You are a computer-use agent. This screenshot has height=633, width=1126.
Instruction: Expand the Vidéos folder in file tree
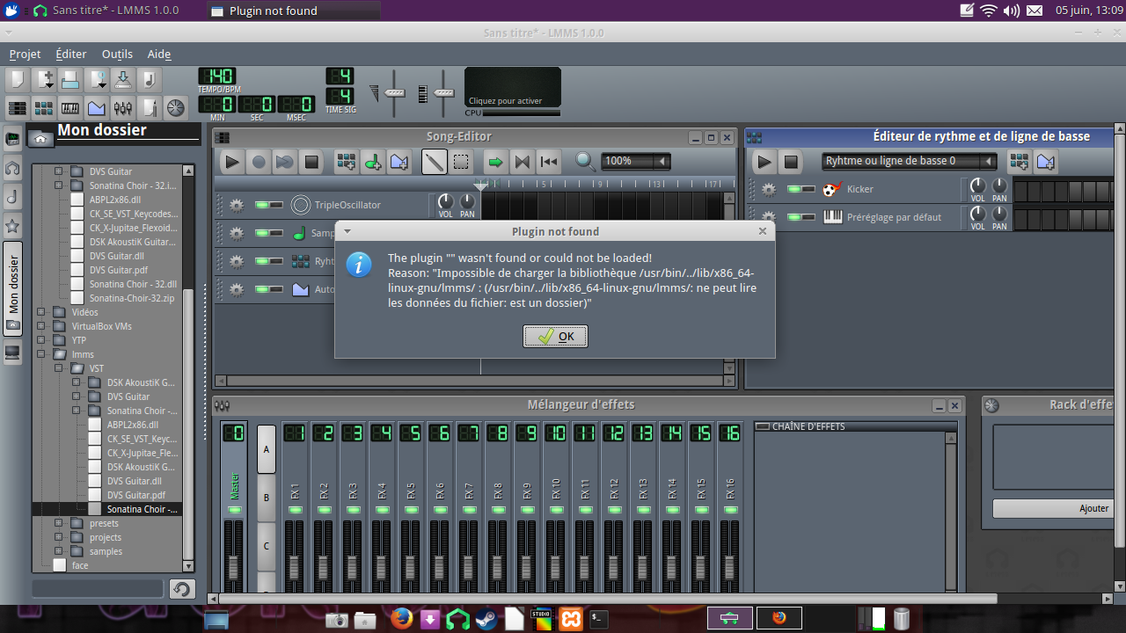40,312
